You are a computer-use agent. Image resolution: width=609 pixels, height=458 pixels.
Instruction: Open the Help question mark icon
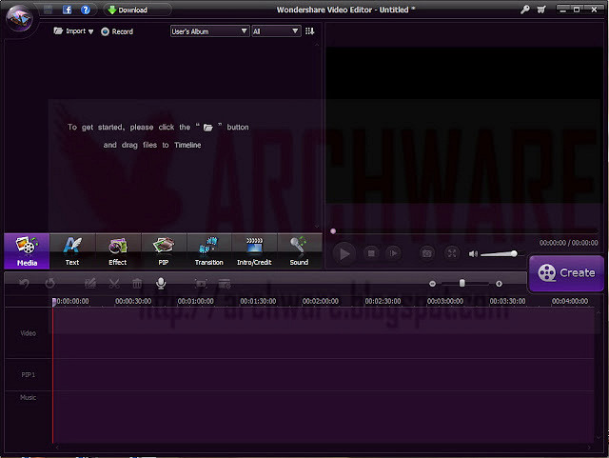click(86, 10)
